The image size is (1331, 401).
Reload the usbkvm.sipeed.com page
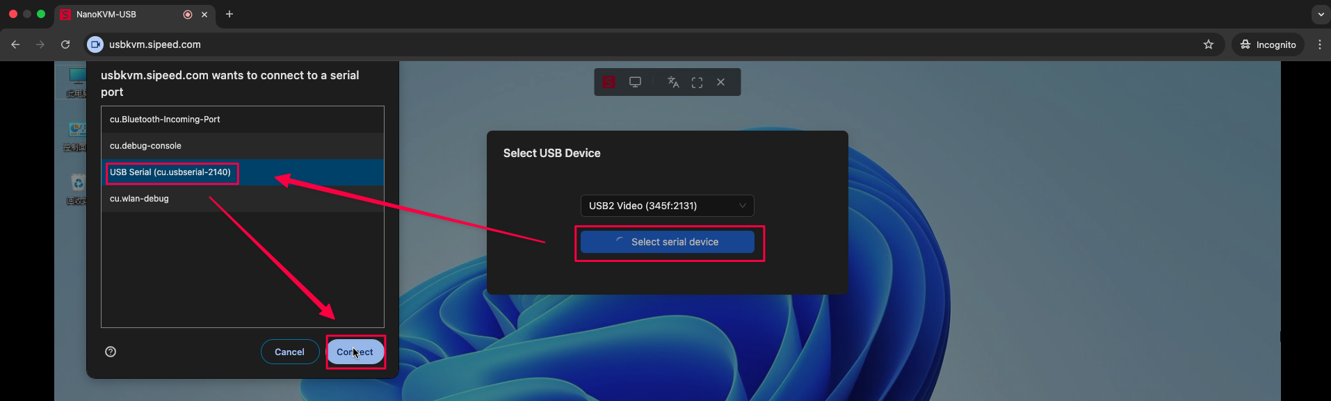click(65, 44)
